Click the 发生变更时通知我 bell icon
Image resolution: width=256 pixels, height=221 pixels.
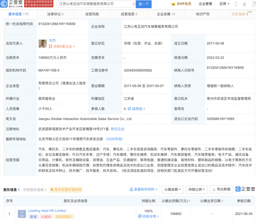point(52,190)
